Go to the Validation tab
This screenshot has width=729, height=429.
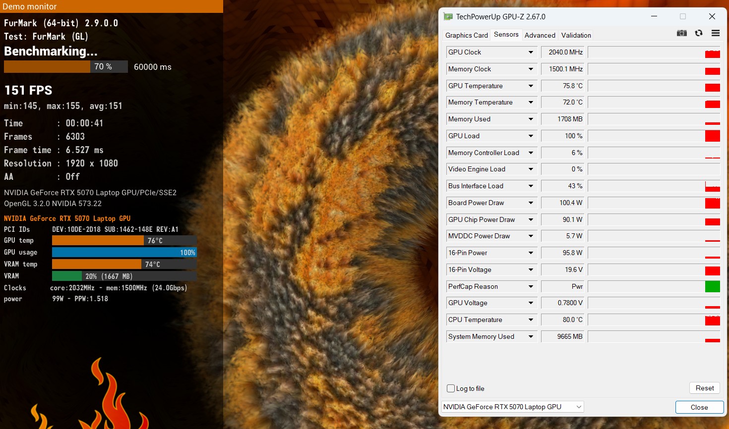point(576,35)
